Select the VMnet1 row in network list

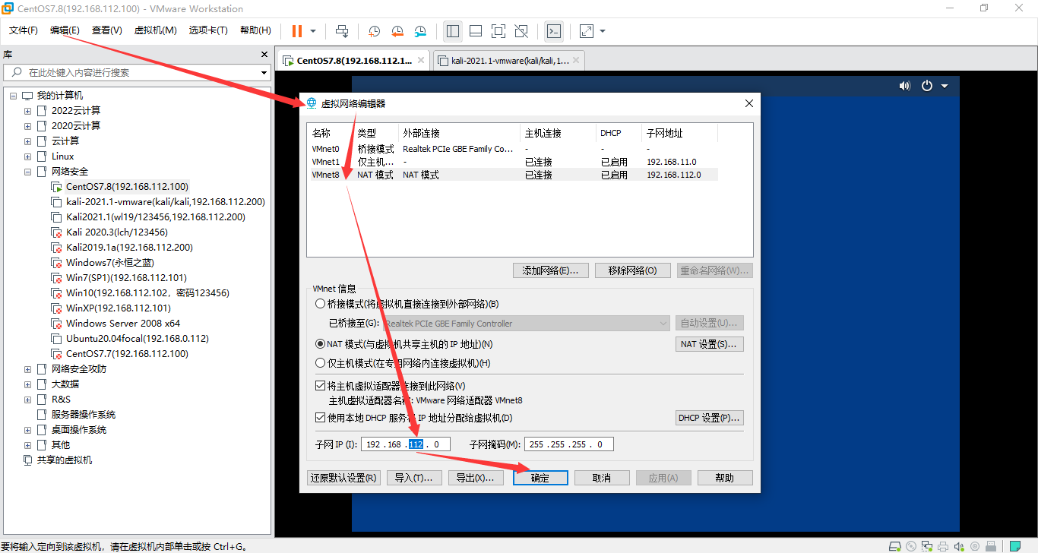513,162
